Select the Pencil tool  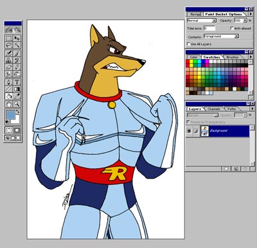(x=17, y=67)
